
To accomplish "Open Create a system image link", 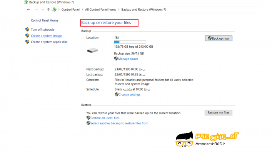I will tap(46, 36).
